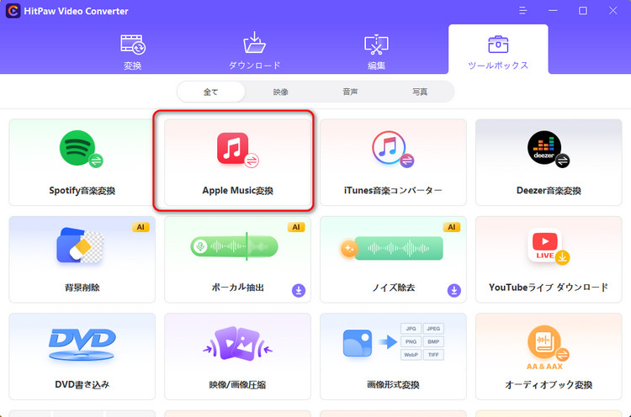Click the ボーカル抽出 label
Screen dimensions: 631x417
(237, 288)
